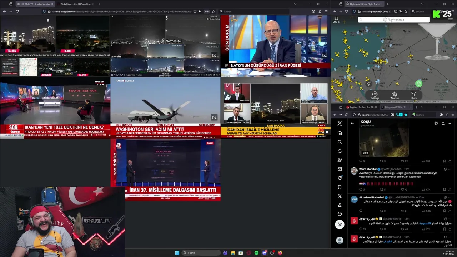The height and width of the screenshot is (257, 457).
Task: Open more options for KOŞU list
Action: tap(449, 123)
